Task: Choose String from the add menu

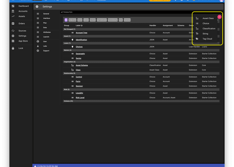Action: [205, 34]
